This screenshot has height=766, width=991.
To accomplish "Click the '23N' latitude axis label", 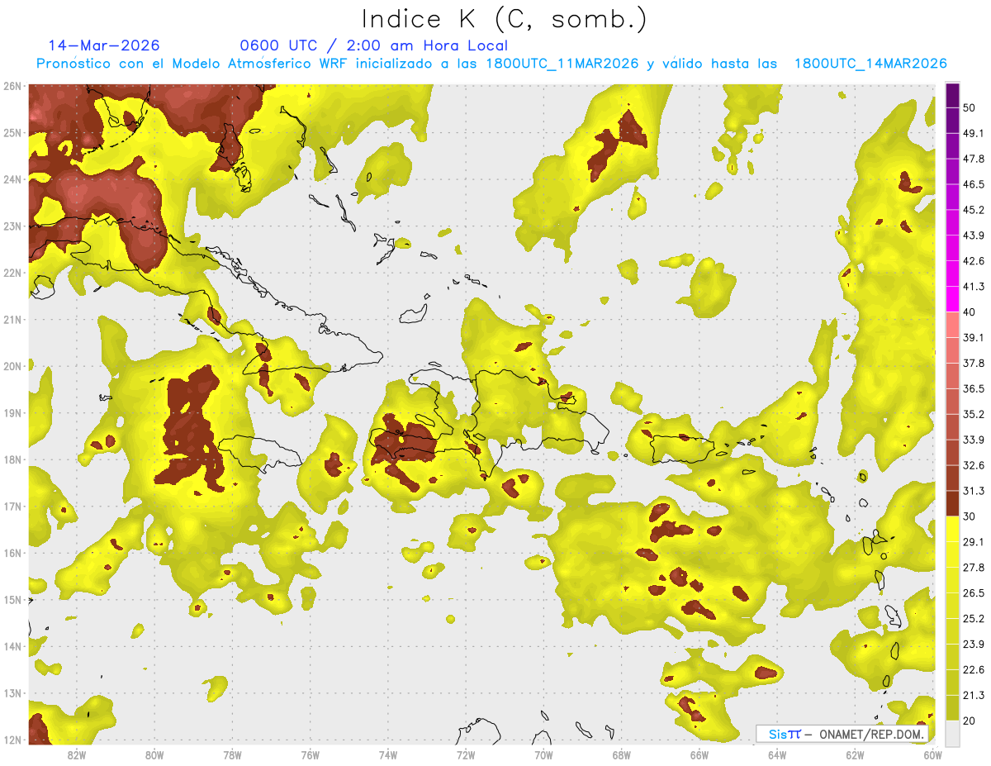I will 12,226.
